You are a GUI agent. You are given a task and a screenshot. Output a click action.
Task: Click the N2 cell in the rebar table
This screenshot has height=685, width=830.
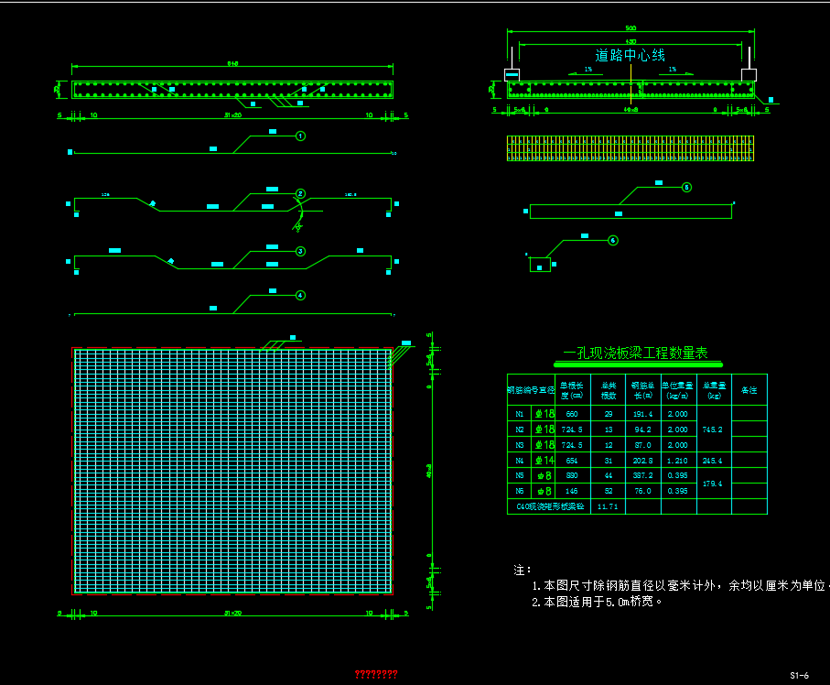coord(519,429)
